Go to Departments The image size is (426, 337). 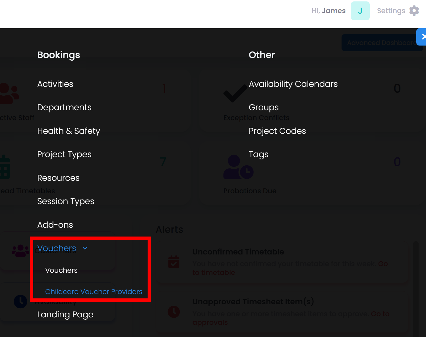pos(64,107)
